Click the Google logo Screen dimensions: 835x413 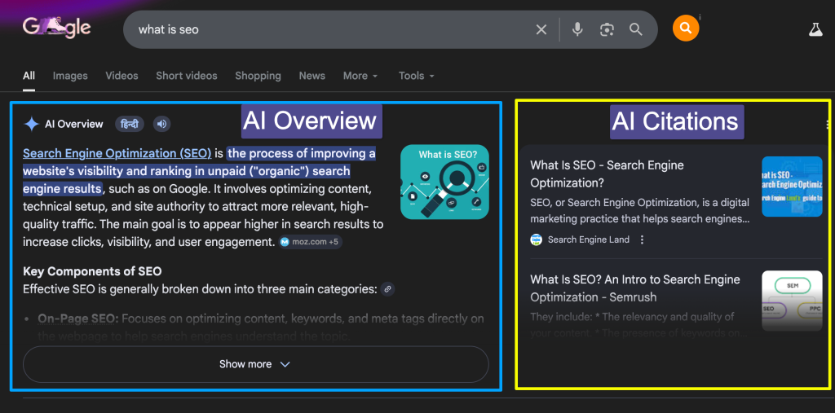click(x=56, y=28)
